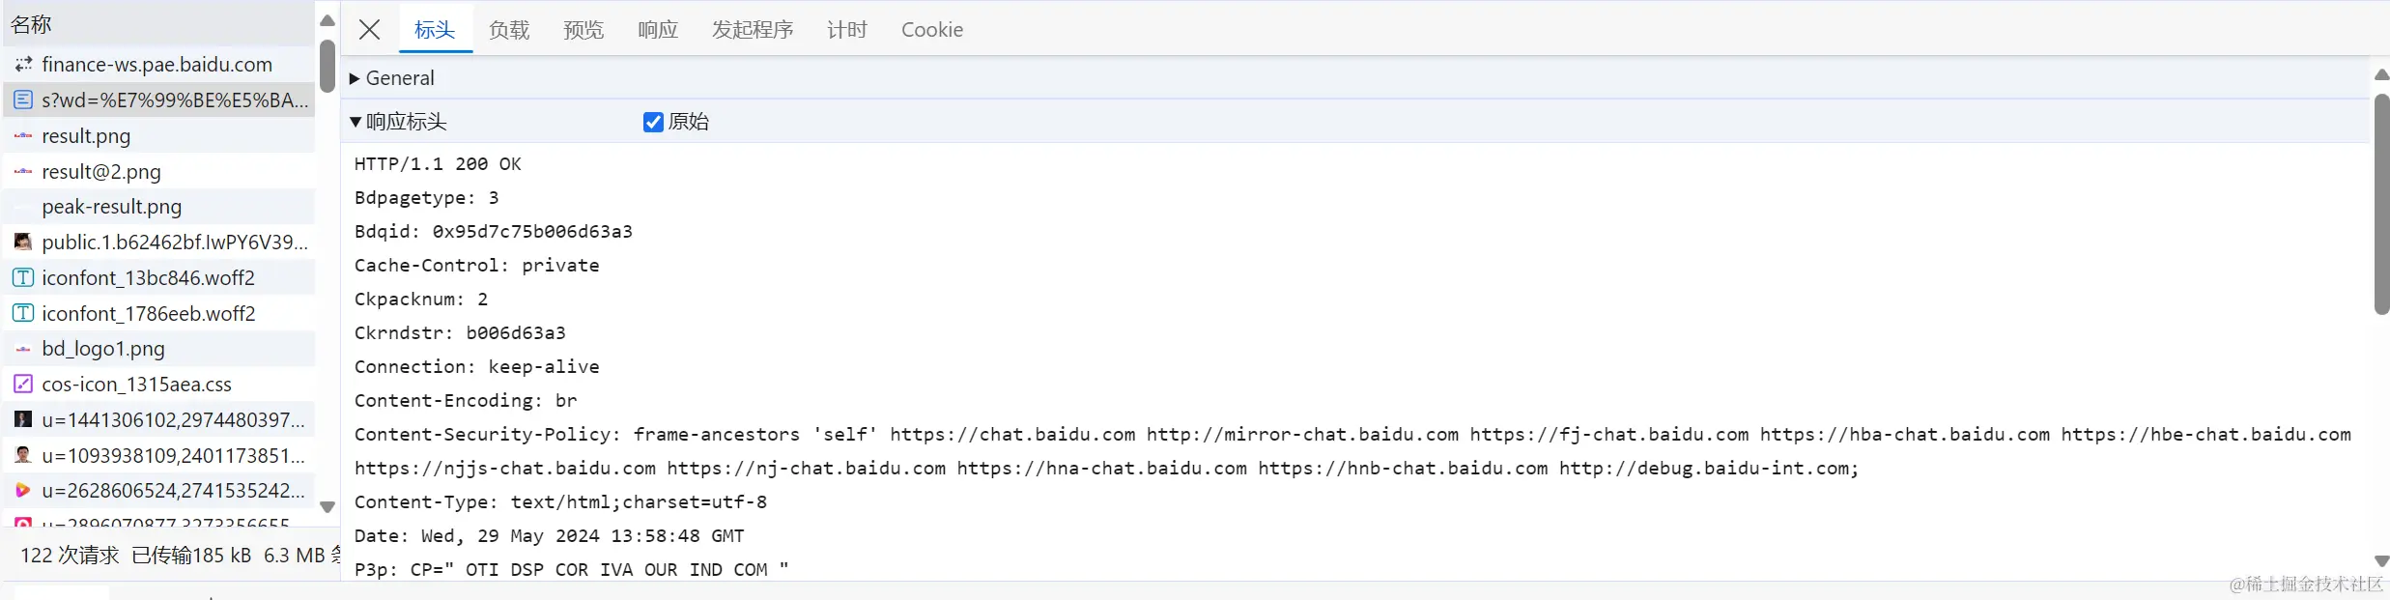
Task: Uncheck the 原始 raw headers checkbox
Action: [x=653, y=122]
